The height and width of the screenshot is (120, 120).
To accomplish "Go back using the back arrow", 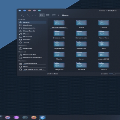I will pyautogui.click(x=22, y=15).
